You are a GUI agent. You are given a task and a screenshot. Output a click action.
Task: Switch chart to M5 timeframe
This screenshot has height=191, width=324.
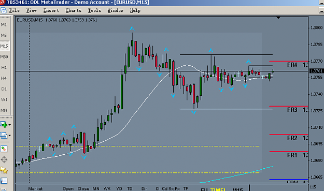pyautogui.click(x=4, y=35)
